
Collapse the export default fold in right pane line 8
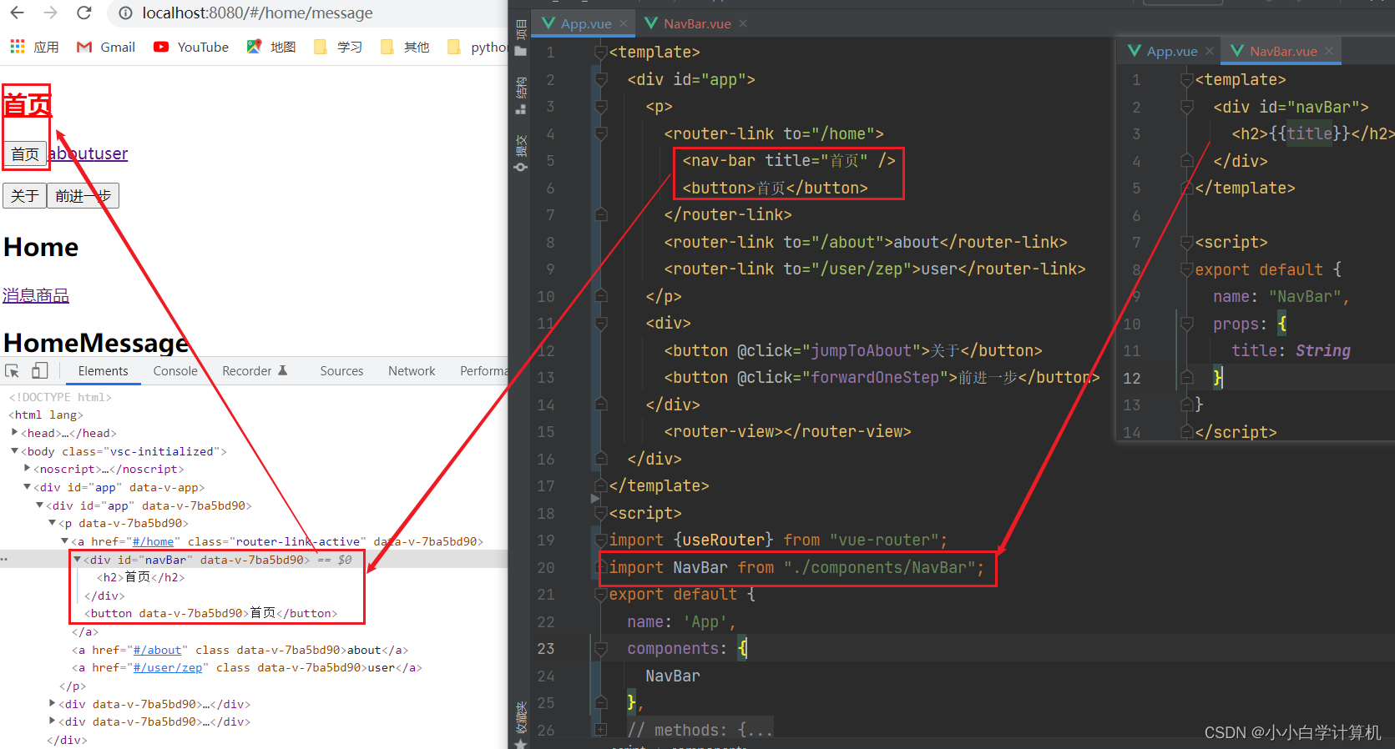(x=1186, y=269)
